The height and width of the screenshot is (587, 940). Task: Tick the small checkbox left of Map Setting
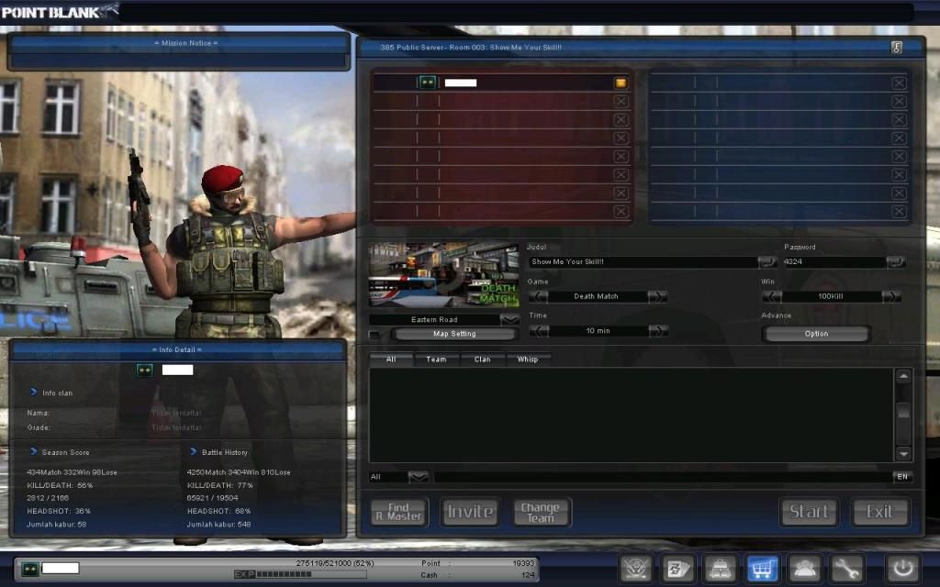pos(375,334)
